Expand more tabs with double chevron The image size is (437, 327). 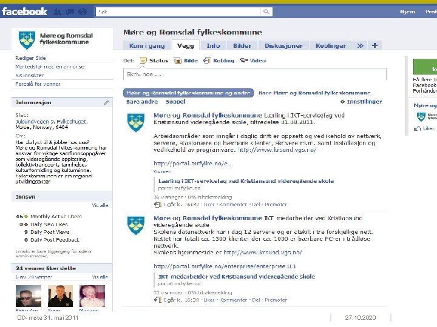pos(361,45)
